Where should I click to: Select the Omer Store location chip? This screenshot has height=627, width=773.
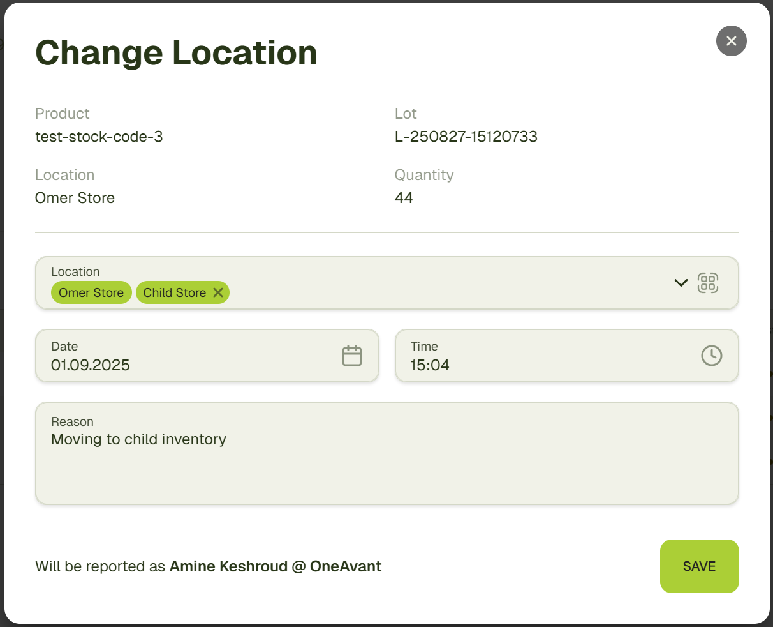click(91, 292)
